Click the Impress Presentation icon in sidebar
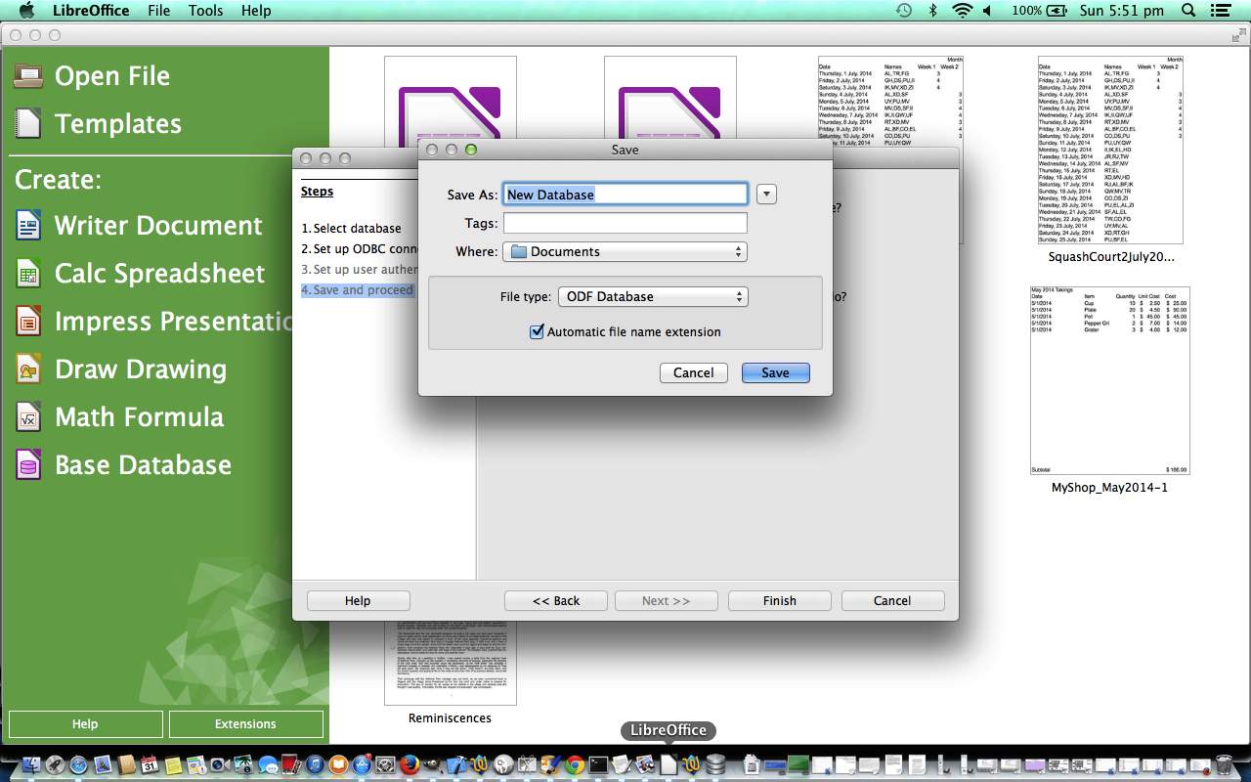The height and width of the screenshot is (782, 1251). pos(28,322)
